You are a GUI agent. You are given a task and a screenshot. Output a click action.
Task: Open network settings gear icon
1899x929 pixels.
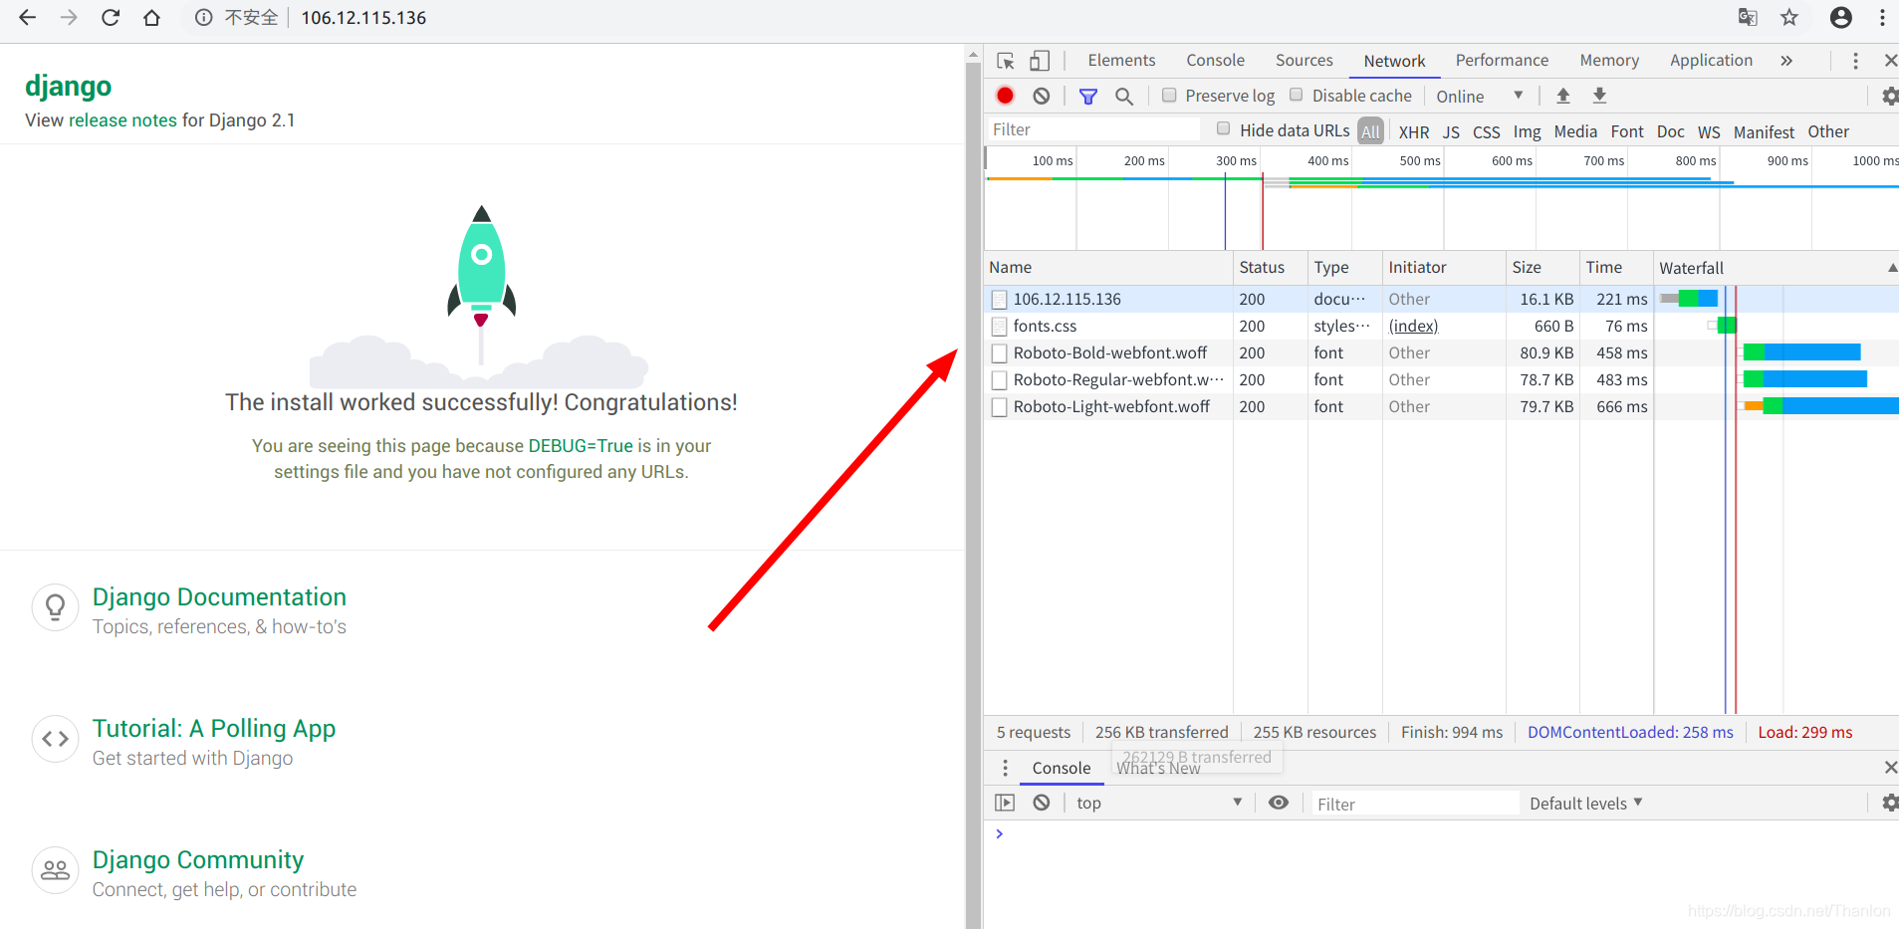[x=1889, y=97]
